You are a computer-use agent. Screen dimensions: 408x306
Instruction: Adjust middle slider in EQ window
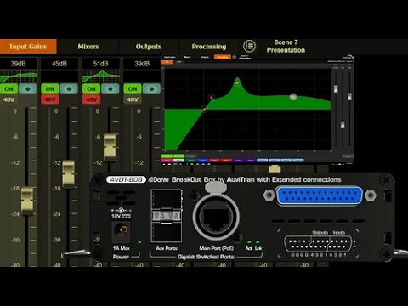(x=343, y=125)
